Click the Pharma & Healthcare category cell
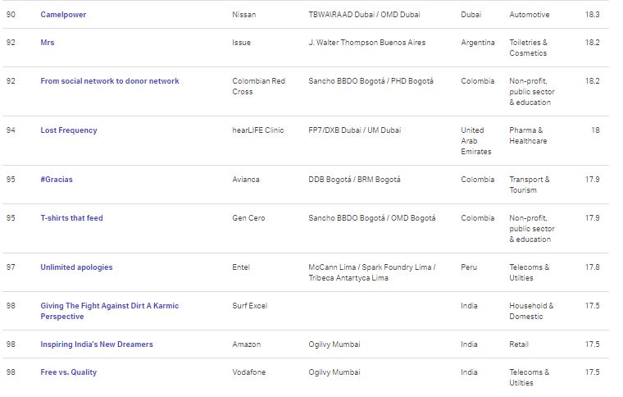623x397 pixels. click(528, 135)
